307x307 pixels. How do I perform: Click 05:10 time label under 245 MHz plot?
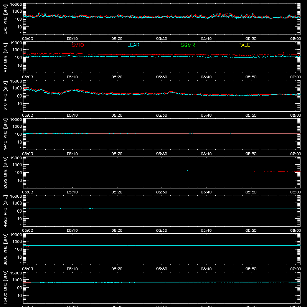[72, 39]
